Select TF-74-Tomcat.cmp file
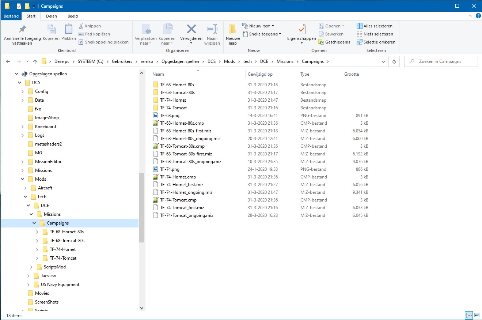The image size is (482, 320). pos(178,200)
